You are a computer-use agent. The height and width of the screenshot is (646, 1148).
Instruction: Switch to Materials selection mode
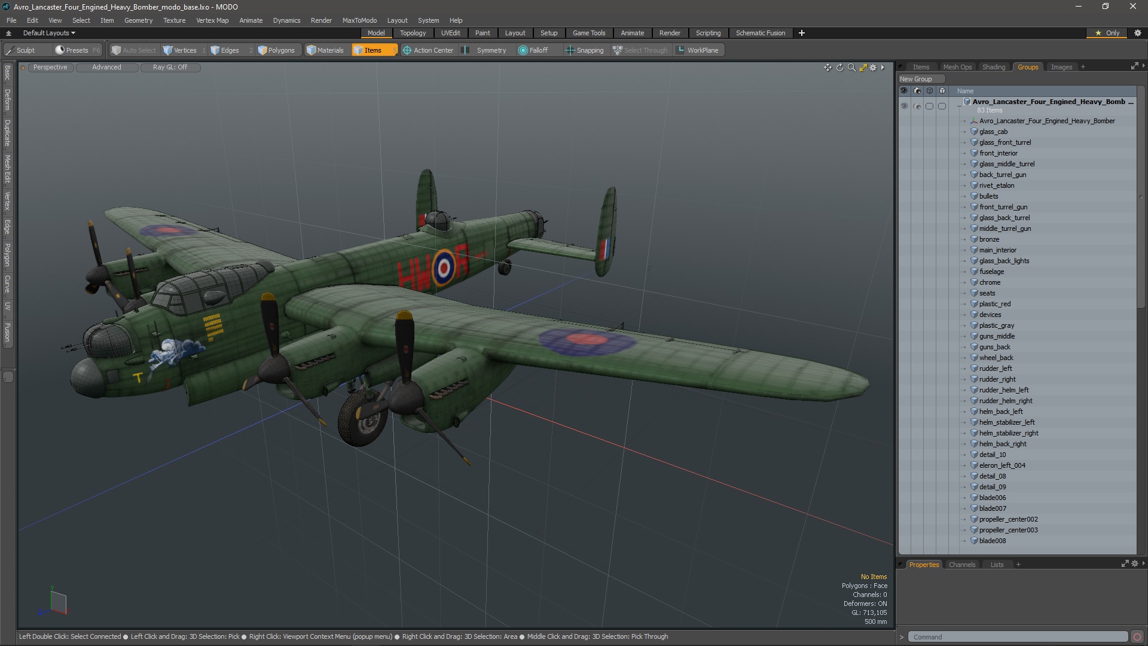(325, 50)
